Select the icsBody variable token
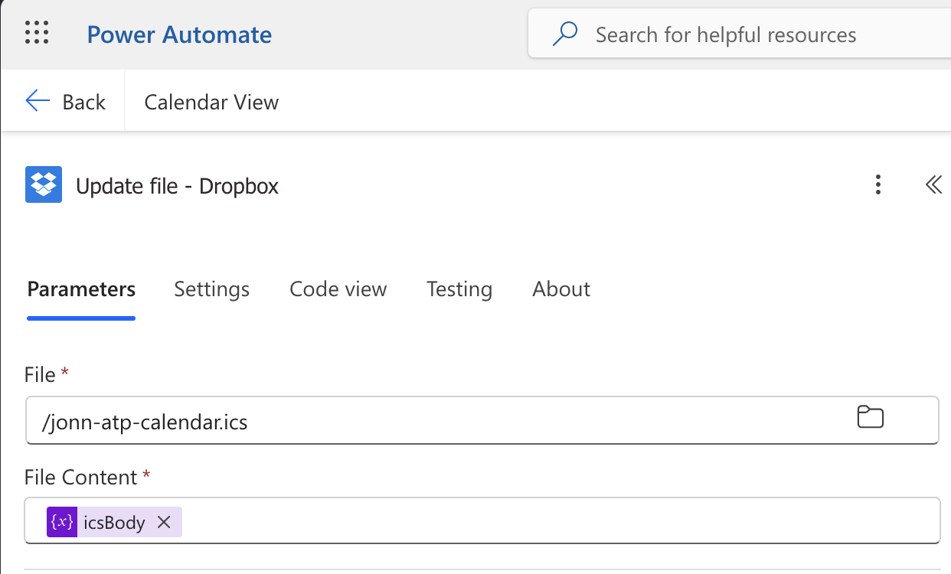Viewport: 951px width, 574px height. pyautogui.click(x=114, y=522)
